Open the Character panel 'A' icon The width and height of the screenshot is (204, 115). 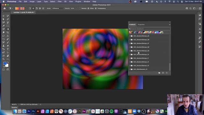coord(200,29)
